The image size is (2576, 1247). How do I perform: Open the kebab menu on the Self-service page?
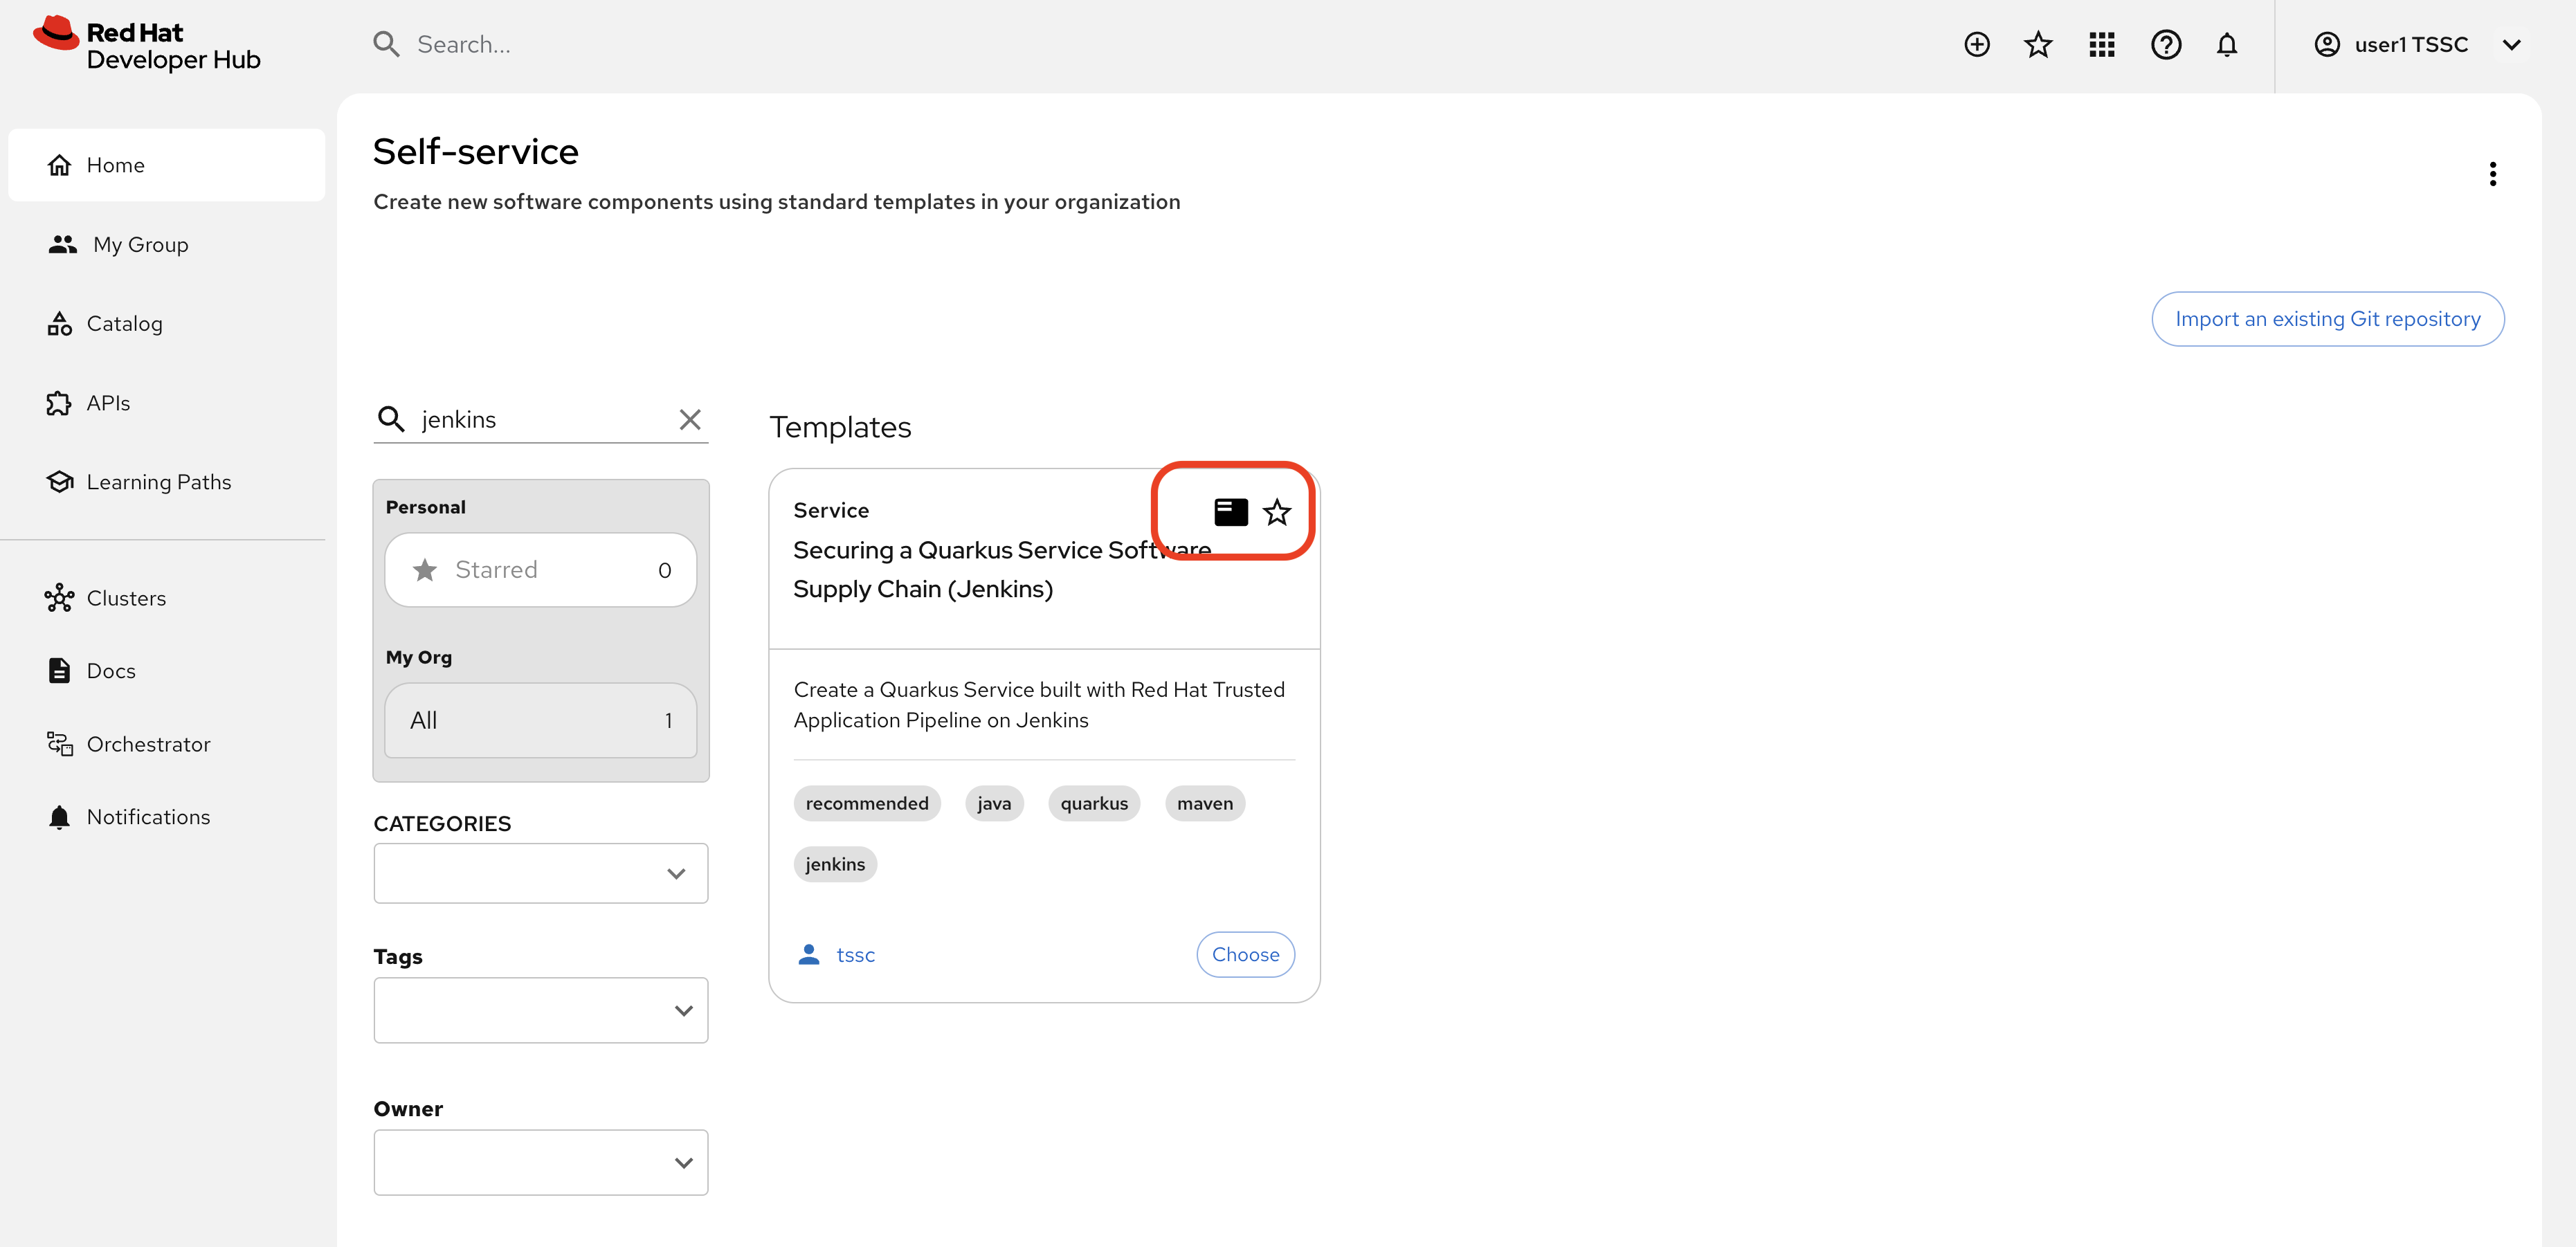click(2492, 173)
